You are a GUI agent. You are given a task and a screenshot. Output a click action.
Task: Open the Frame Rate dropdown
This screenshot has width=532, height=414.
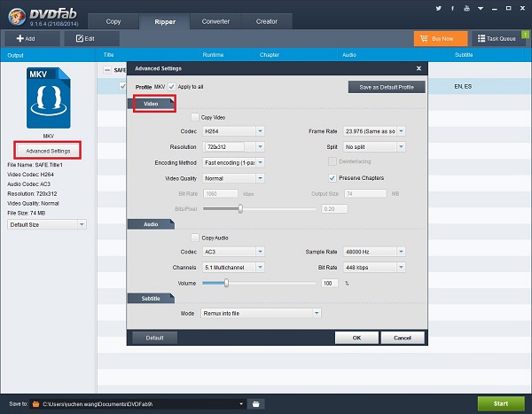coord(374,131)
